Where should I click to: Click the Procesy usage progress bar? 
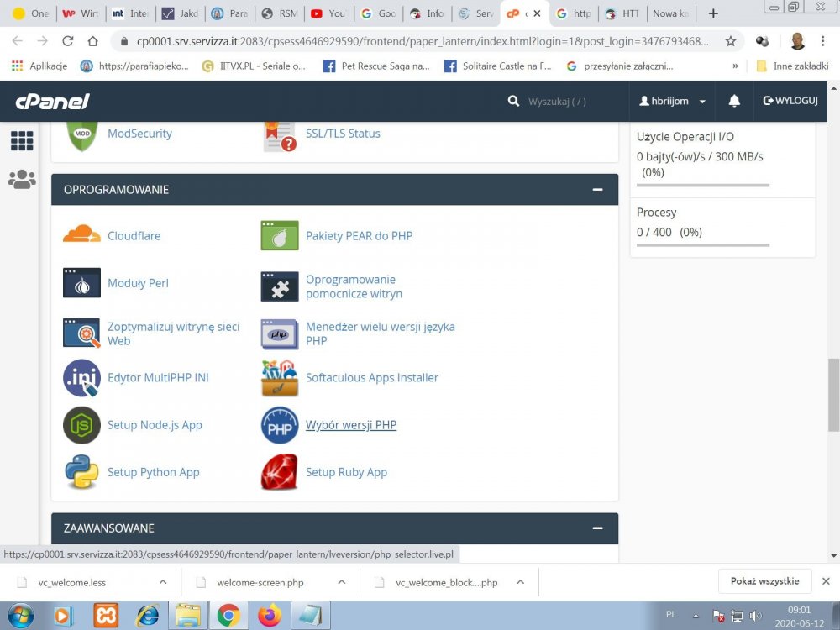(x=703, y=245)
